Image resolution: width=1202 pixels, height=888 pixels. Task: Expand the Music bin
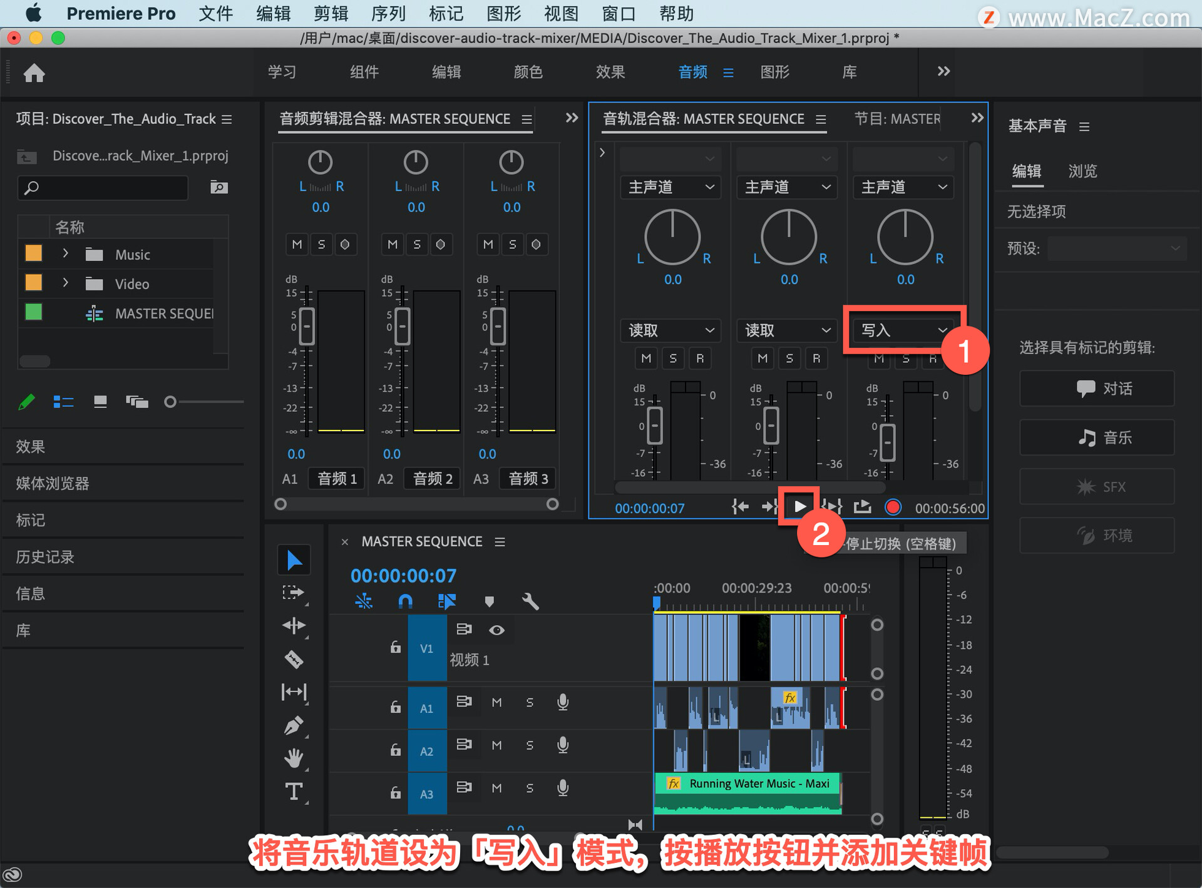65,253
